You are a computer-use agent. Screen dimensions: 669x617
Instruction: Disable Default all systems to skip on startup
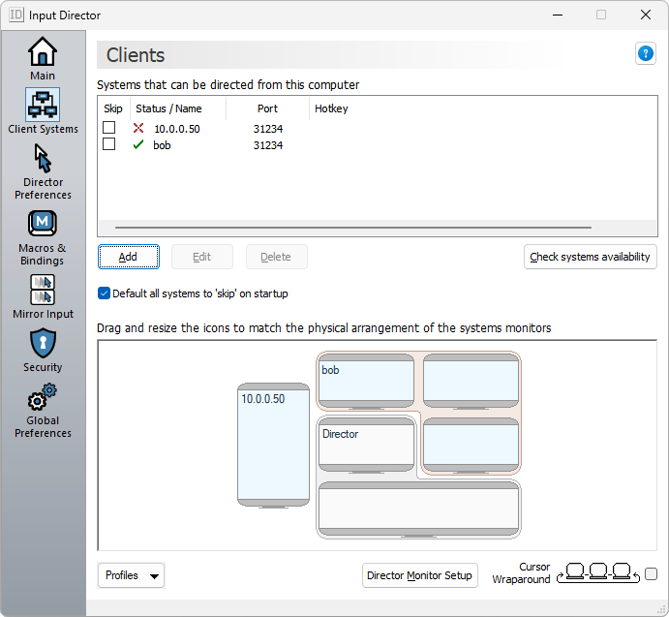[105, 293]
